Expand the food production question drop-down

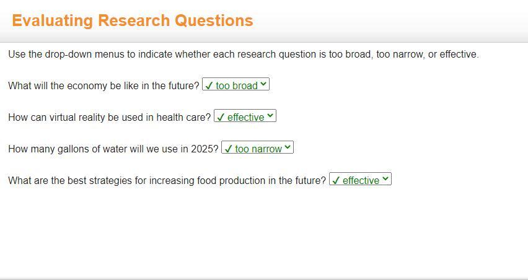coord(360,180)
